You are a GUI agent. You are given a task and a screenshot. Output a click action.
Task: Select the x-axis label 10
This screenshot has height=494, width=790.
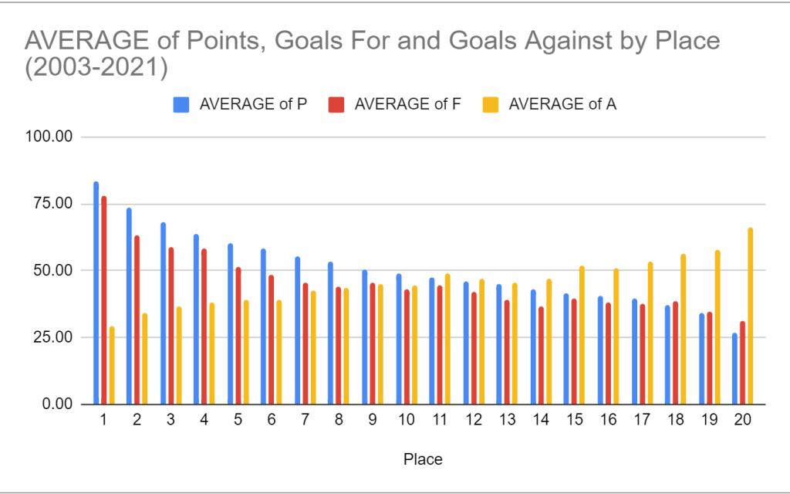click(403, 420)
